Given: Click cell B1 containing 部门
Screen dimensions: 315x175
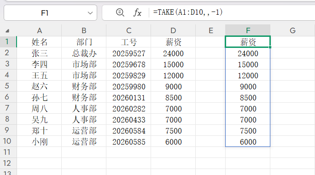Looking at the screenshot, I should tap(84, 42).
